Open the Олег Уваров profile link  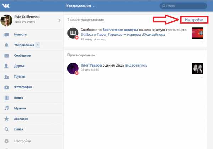click(91, 65)
